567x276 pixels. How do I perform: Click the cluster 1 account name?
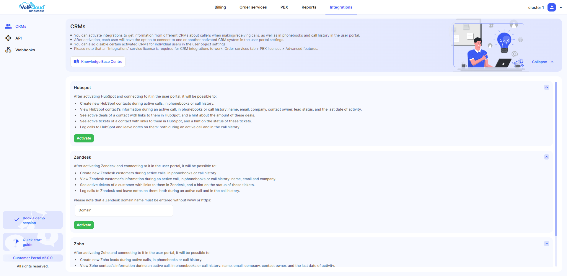pyautogui.click(x=536, y=7)
